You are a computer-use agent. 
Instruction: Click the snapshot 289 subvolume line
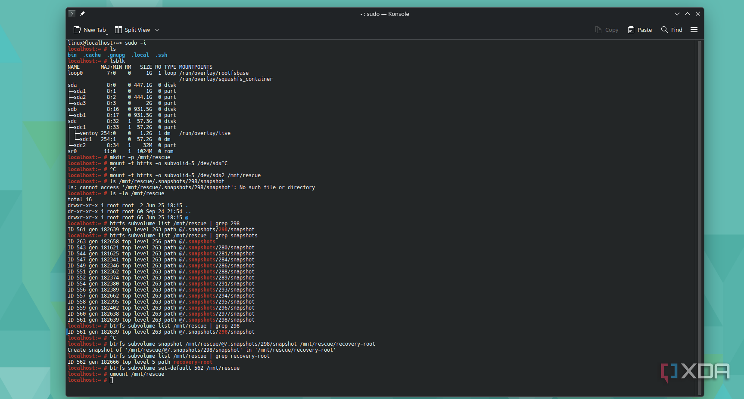click(161, 278)
